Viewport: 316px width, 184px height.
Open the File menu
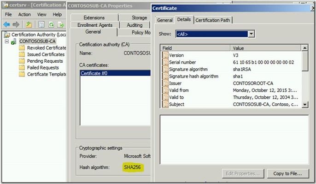(8, 15)
